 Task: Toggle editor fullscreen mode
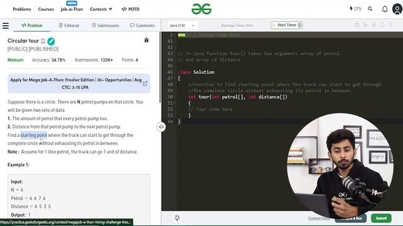390,25
